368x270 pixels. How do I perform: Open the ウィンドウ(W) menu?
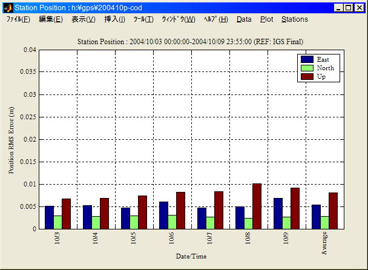(x=179, y=19)
